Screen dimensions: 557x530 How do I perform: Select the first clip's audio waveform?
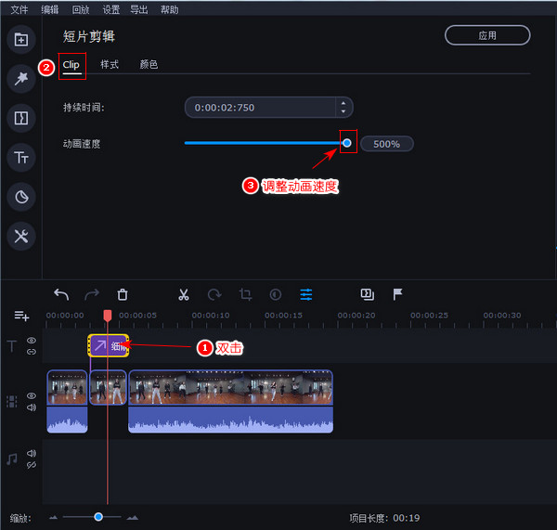coord(67,420)
